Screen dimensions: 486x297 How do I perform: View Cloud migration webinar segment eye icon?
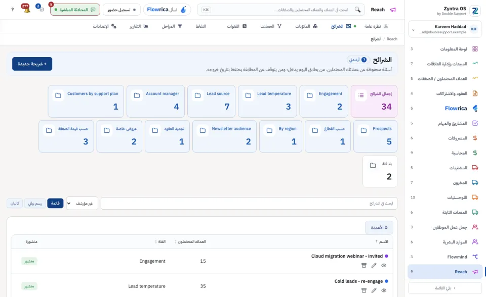[384, 266]
